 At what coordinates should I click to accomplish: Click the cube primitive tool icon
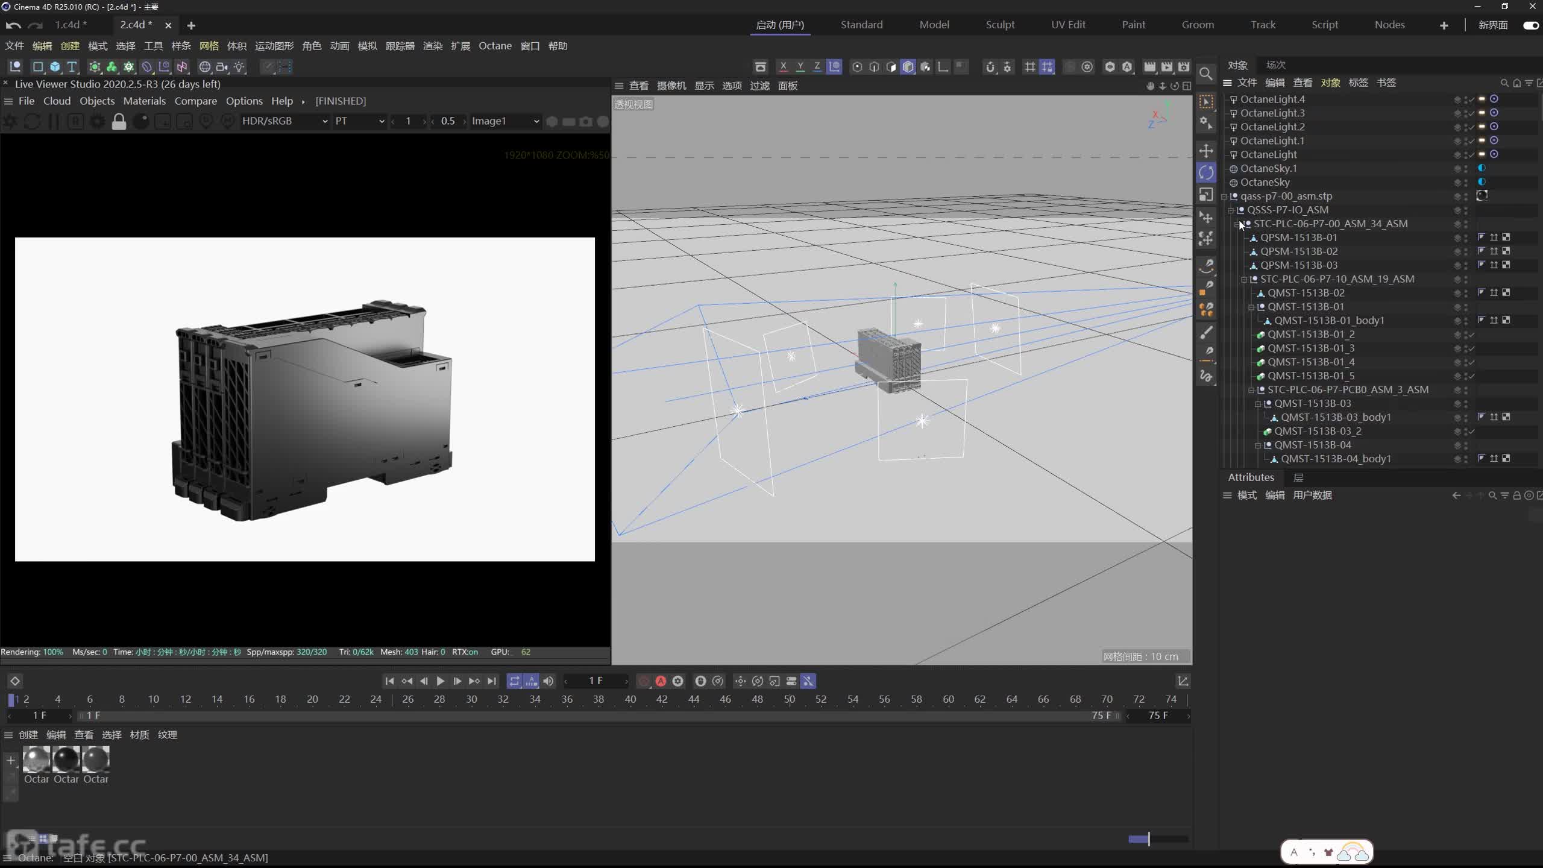pos(55,66)
